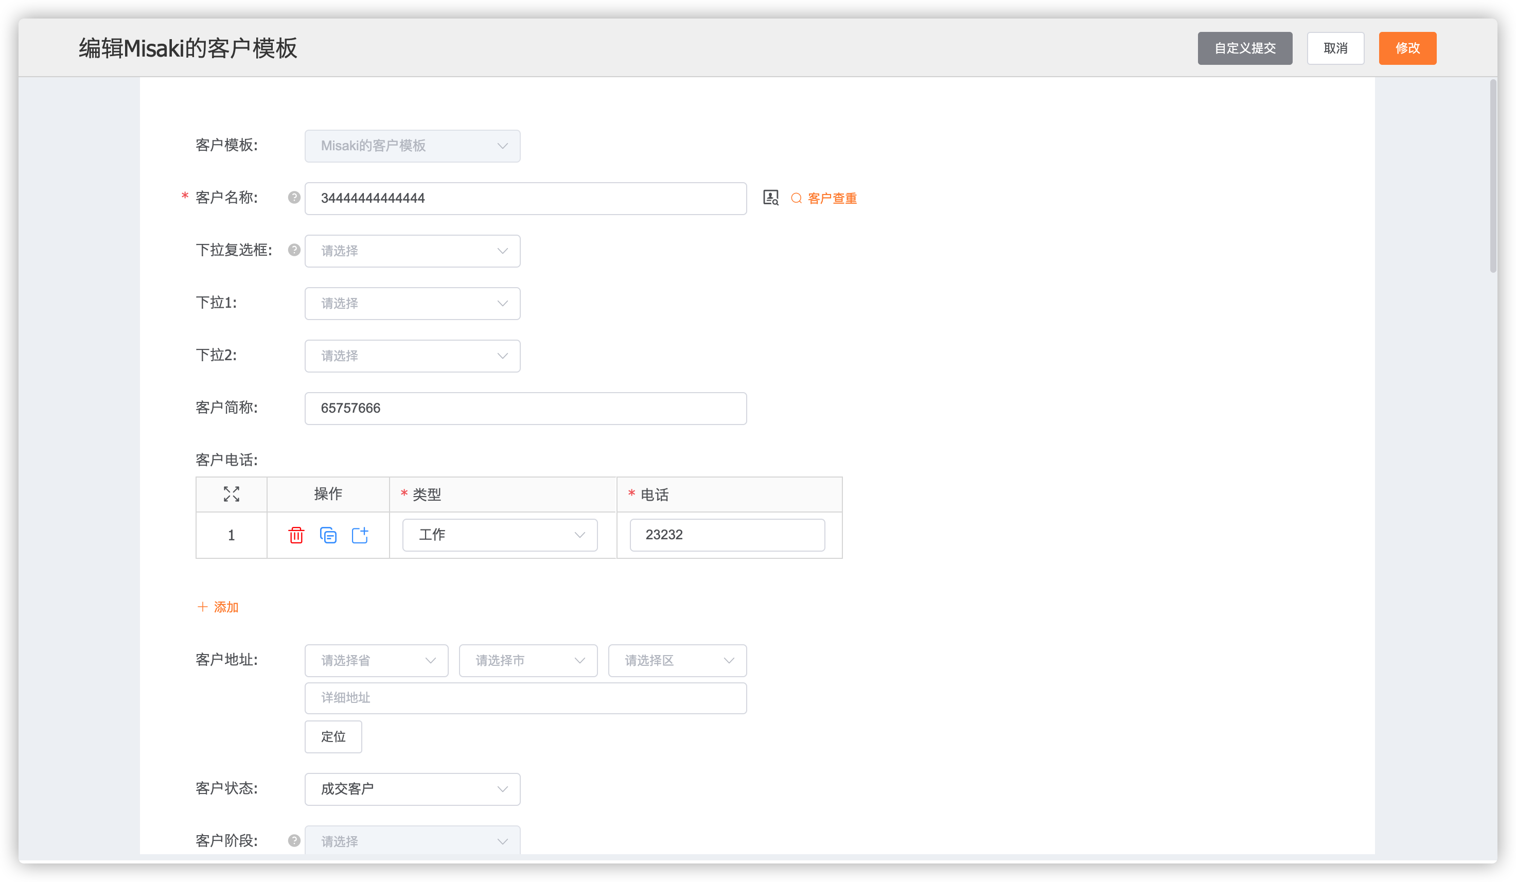The image size is (1516, 882).
Task: Click the copy row icon in phone table
Action: [x=328, y=535]
